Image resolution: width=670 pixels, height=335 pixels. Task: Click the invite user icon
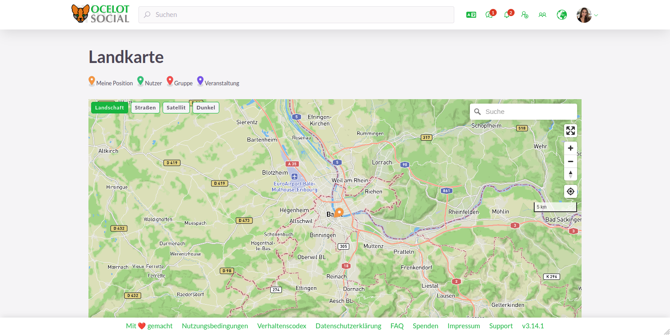pos(525,15)
